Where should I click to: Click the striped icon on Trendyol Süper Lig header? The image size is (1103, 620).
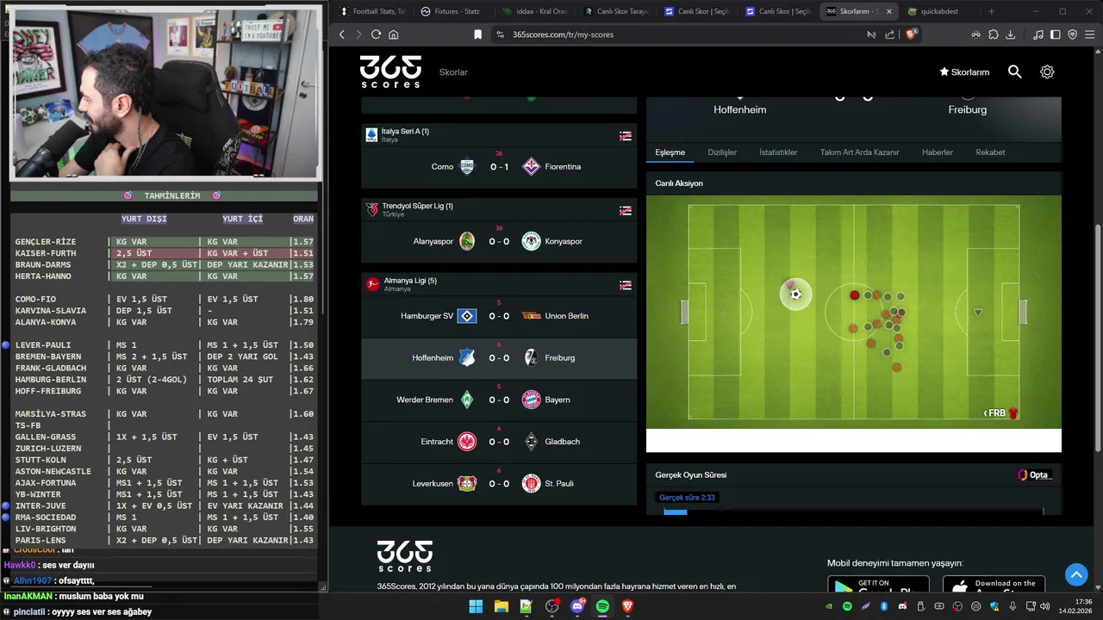(626, 210)
